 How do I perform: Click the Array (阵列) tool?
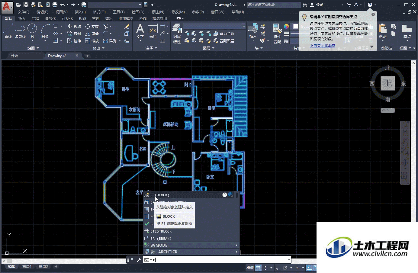tap(110, 41)
